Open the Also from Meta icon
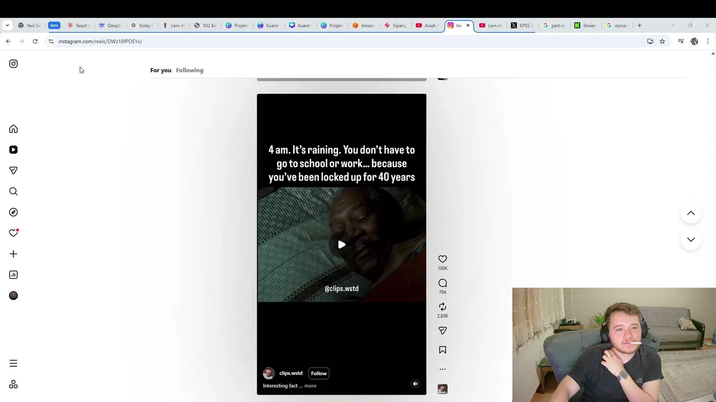This screenshot has height=402, width=716. click(x=13, y=384)
